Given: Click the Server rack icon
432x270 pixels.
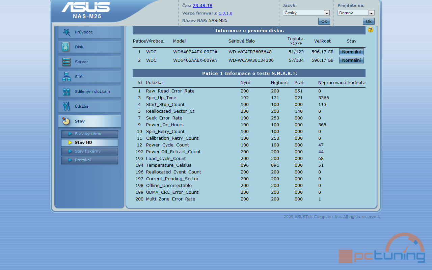Looking at the screenshot, I should [66, 62].
